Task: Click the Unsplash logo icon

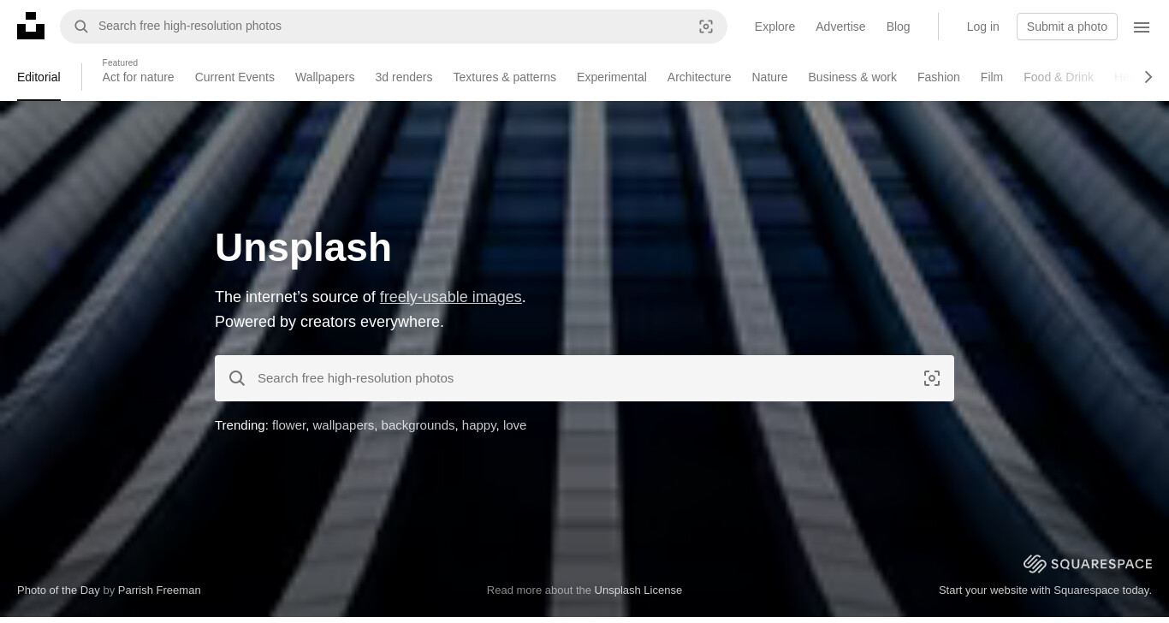Action: tap(31, 26)
